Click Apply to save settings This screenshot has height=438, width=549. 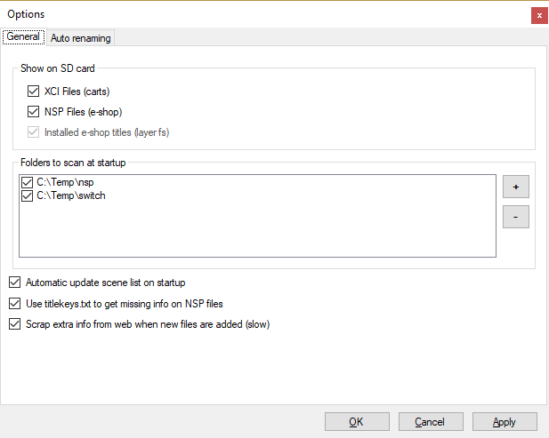pos(505,421)
